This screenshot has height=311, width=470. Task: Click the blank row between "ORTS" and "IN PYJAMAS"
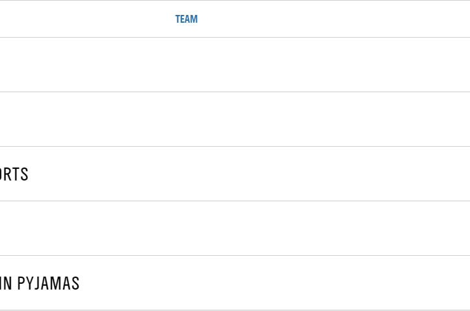tap(235, 228)
